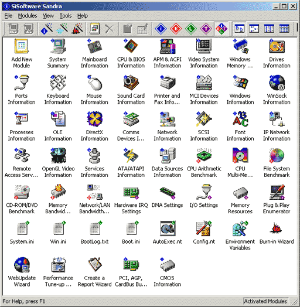The height and width of the screenshot is (307, 300).
Task: Select the Hardware IRQ Settings module
Action: point(131,199)
